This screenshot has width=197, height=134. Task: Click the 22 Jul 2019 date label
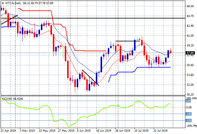[161, 131]
